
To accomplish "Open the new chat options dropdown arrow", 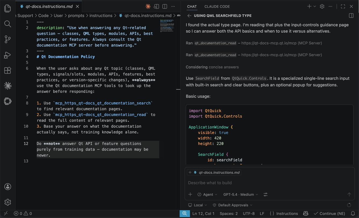I will coord(315,6).
